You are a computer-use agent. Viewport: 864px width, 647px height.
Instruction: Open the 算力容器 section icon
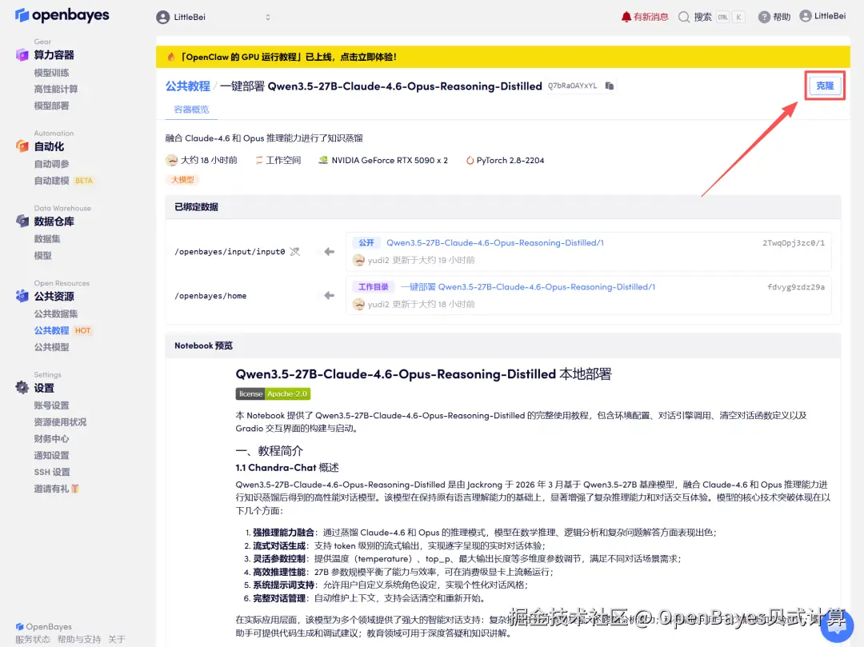pos(22,55)
